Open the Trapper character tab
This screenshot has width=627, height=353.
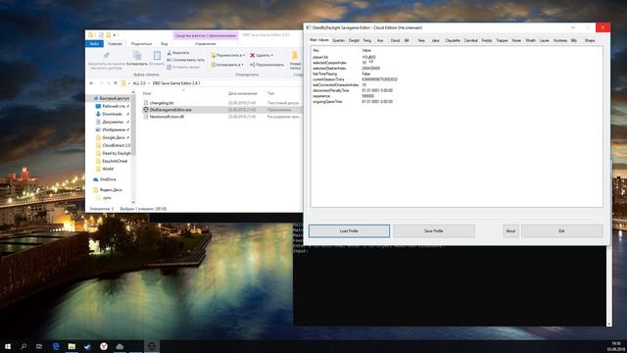coord(502,40)
